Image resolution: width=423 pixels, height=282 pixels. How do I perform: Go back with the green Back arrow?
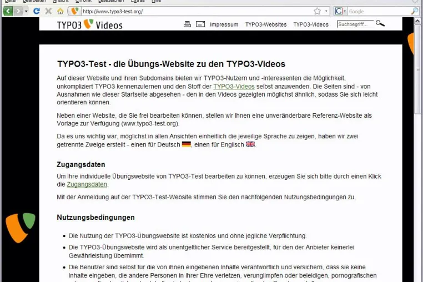(8, 11)
